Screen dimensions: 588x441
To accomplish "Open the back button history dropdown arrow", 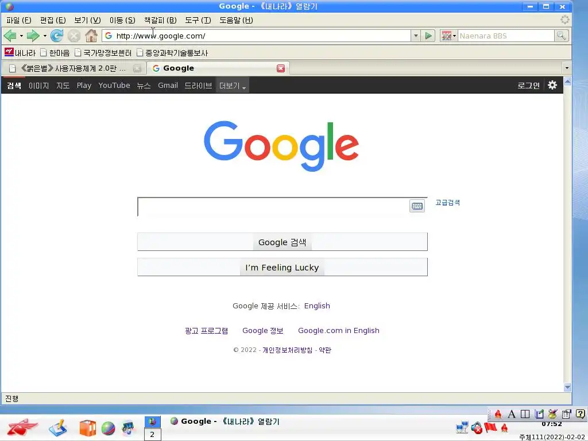I will 21,36.
